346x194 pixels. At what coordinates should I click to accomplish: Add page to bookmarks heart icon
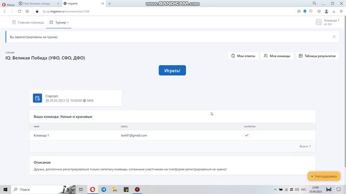tap(311, 11)
